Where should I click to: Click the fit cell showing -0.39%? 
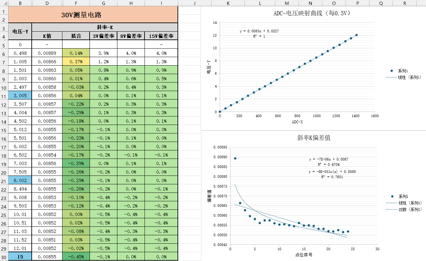click(76, 163)
